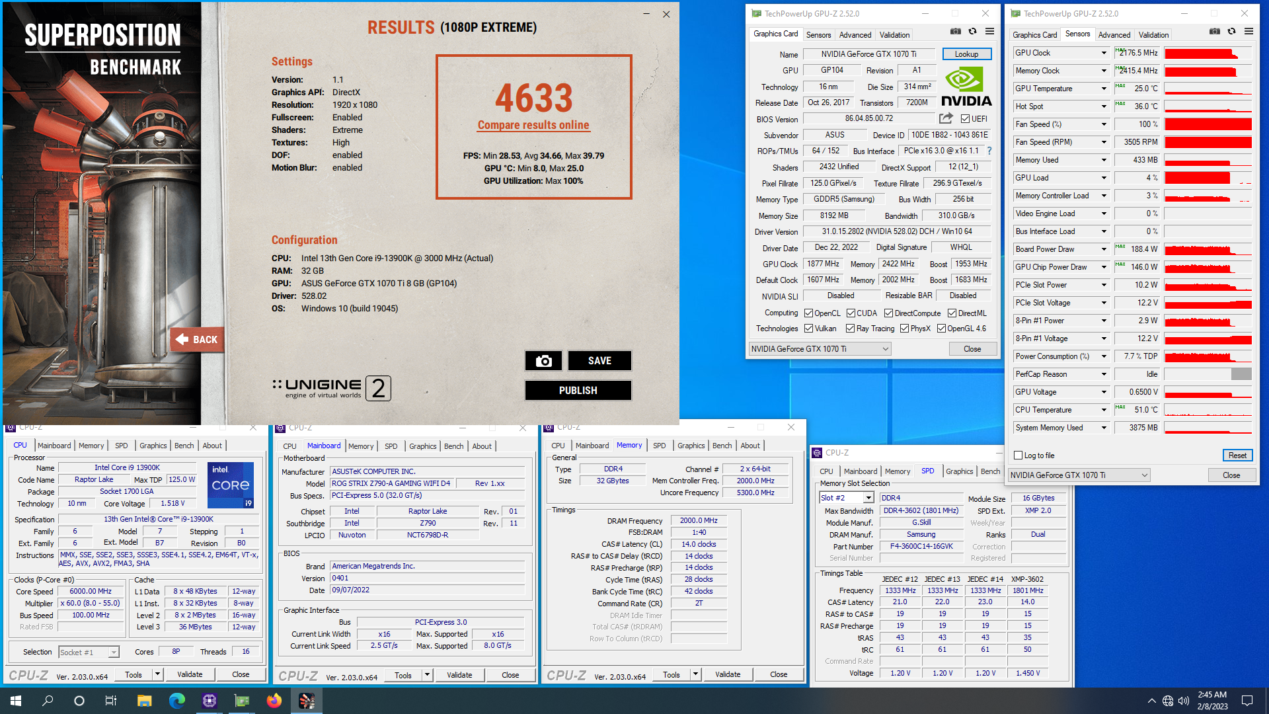This screenshot has height=714, width=1269.
Task: Toggle the Ray Tracing checkbox
Action: [x=851, y=329]
